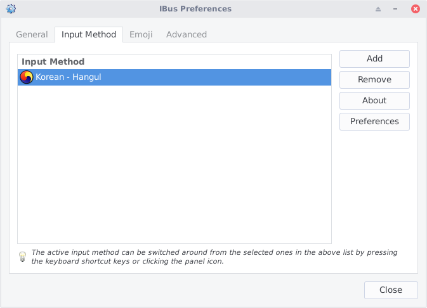
Task: Click the lightbulb hint icon
Action: (x=22, y=257)
